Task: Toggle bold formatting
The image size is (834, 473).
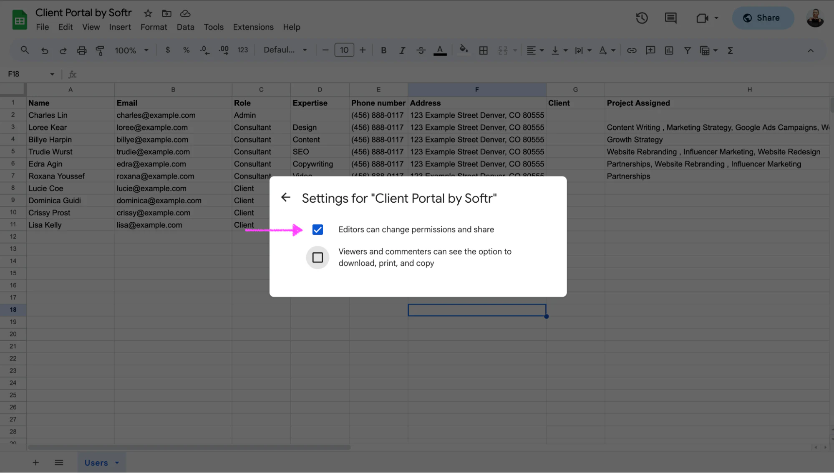Action: pyautogui.click(x=383, y=50)
